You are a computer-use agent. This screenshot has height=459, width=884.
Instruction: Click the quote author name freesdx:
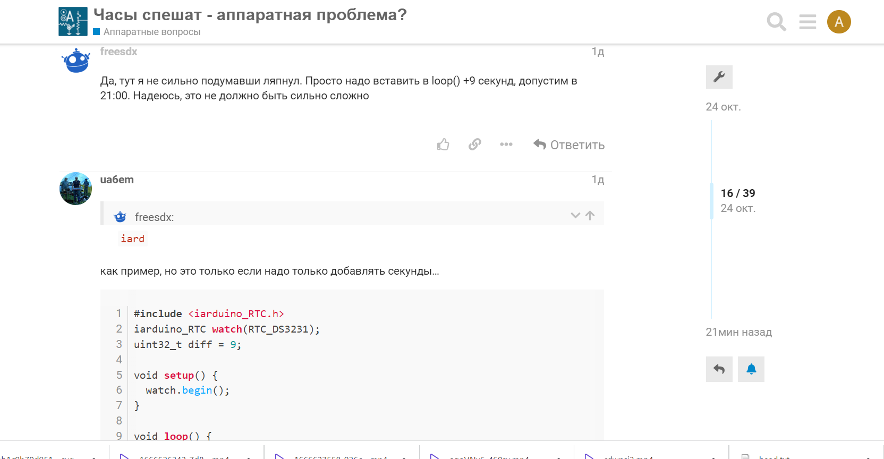tap(154, 217)
